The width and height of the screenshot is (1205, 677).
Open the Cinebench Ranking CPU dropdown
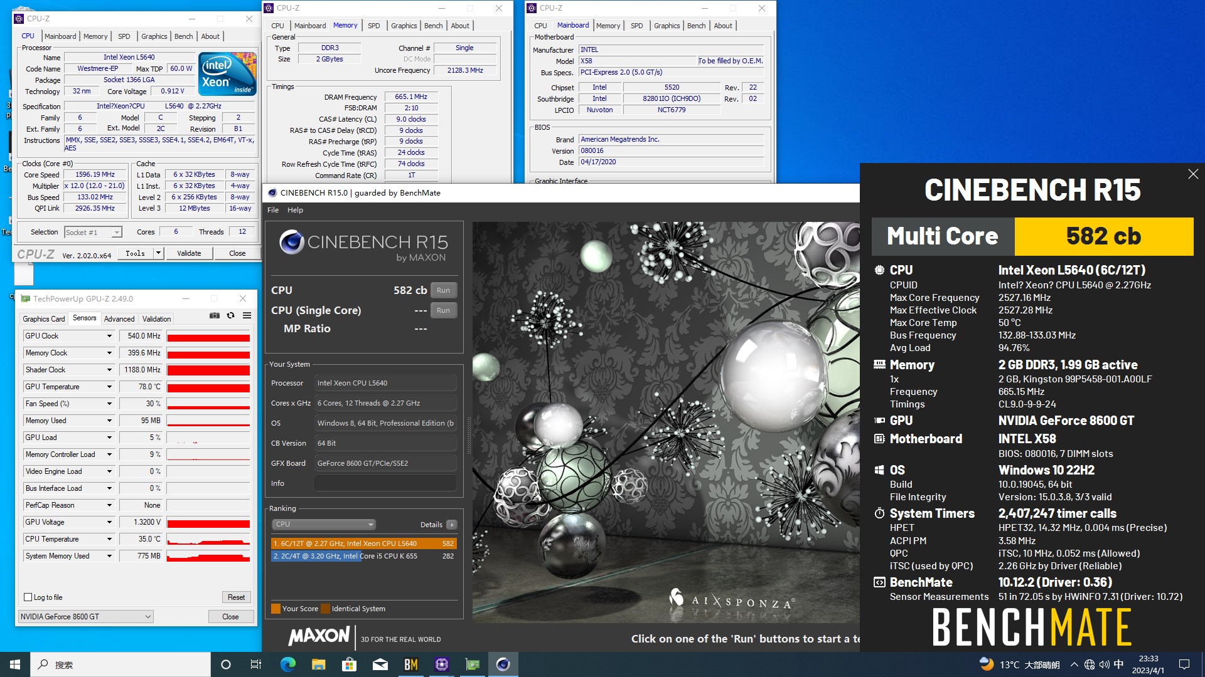[x=324, y=524]
